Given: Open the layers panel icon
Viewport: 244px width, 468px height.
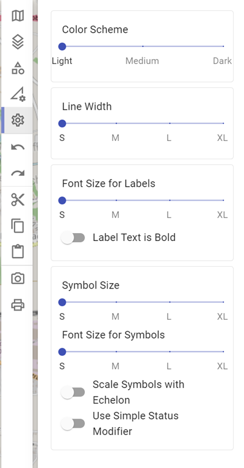Looking at the screenshot, I should pyautogui.click(x=18, y=41).
